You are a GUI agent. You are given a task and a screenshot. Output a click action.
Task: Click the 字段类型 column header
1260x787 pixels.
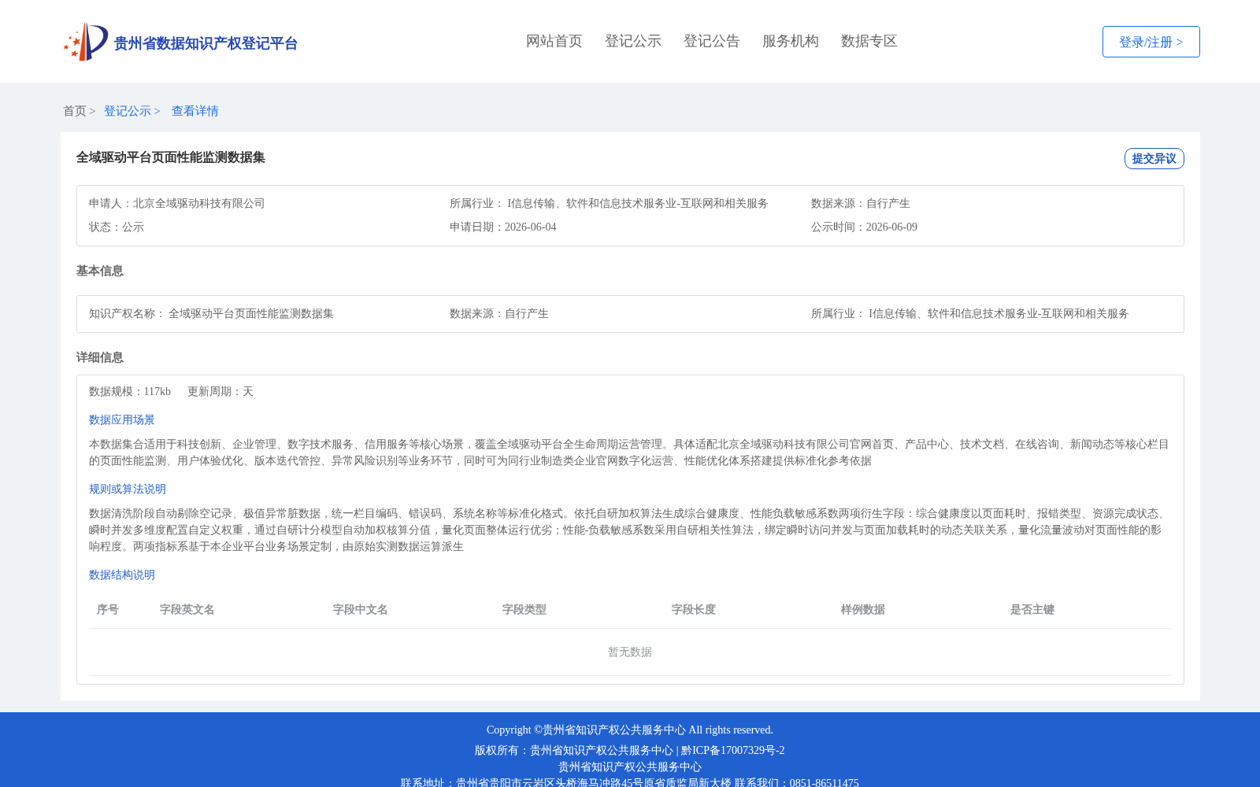click(524, 609)
